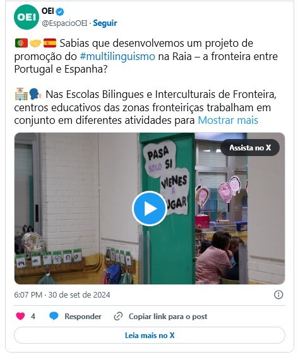Follow the account via Seguir
298x357 pixels.
pyautogui.click(x=105, y=23)
